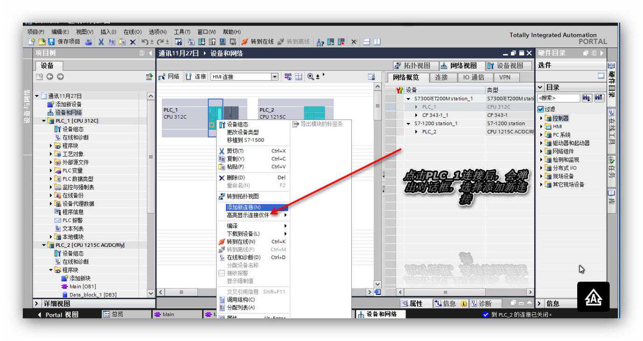Select 添加新连接(N) in context menu
This screenshot has width=643, height=341.
[243, 207]
